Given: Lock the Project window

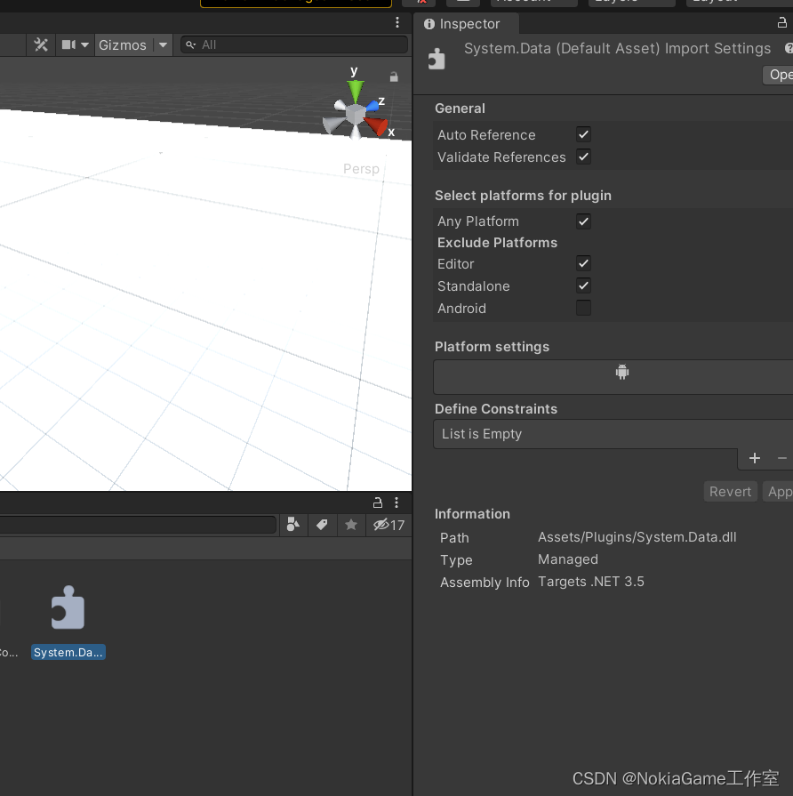Looking at the screenshot, I should (378, 503).
